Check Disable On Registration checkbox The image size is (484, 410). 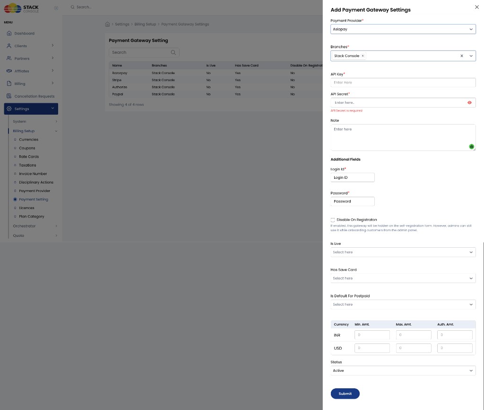332,220
